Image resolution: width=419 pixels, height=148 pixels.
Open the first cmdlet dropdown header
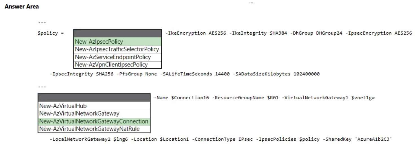[117, 33]
